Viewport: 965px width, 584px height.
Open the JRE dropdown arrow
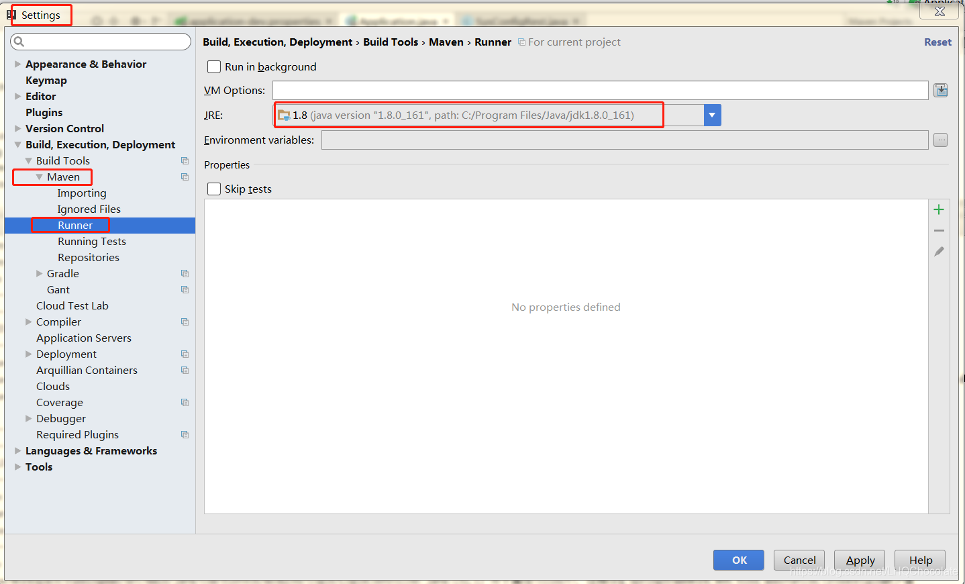712,115
